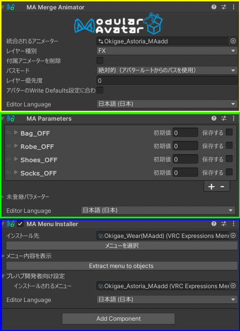Open MA Merge Animator context menu

pos(234,7)
